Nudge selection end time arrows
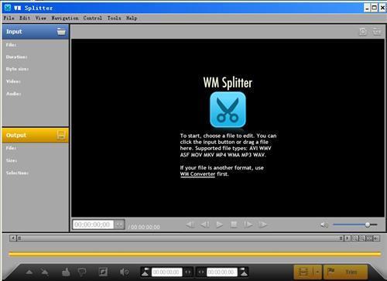 pyautogui.click(x=201, y=272)
